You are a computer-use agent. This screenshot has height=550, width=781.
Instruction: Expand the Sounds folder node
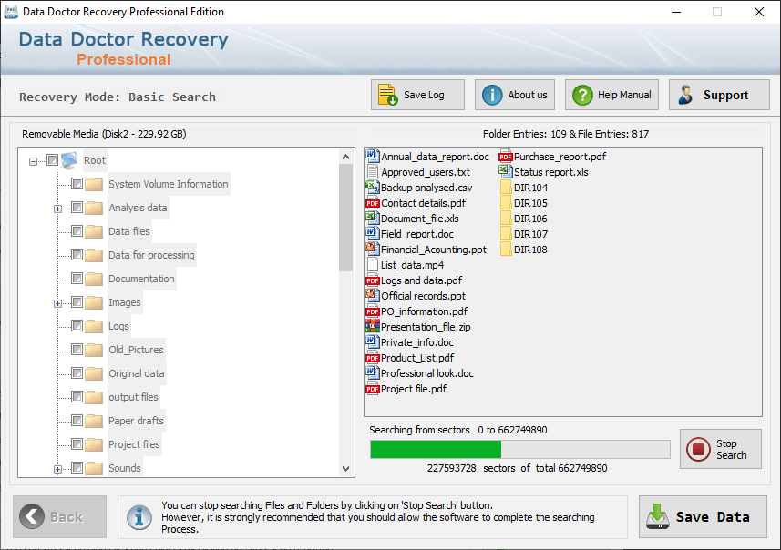pos(57,469)
